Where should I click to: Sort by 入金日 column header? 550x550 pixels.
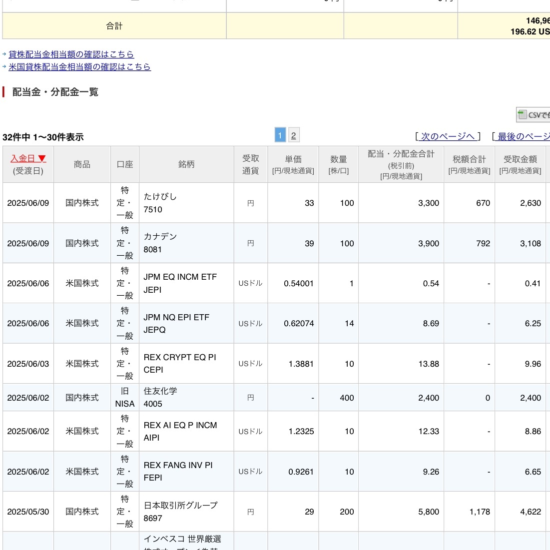coord(28,158)
